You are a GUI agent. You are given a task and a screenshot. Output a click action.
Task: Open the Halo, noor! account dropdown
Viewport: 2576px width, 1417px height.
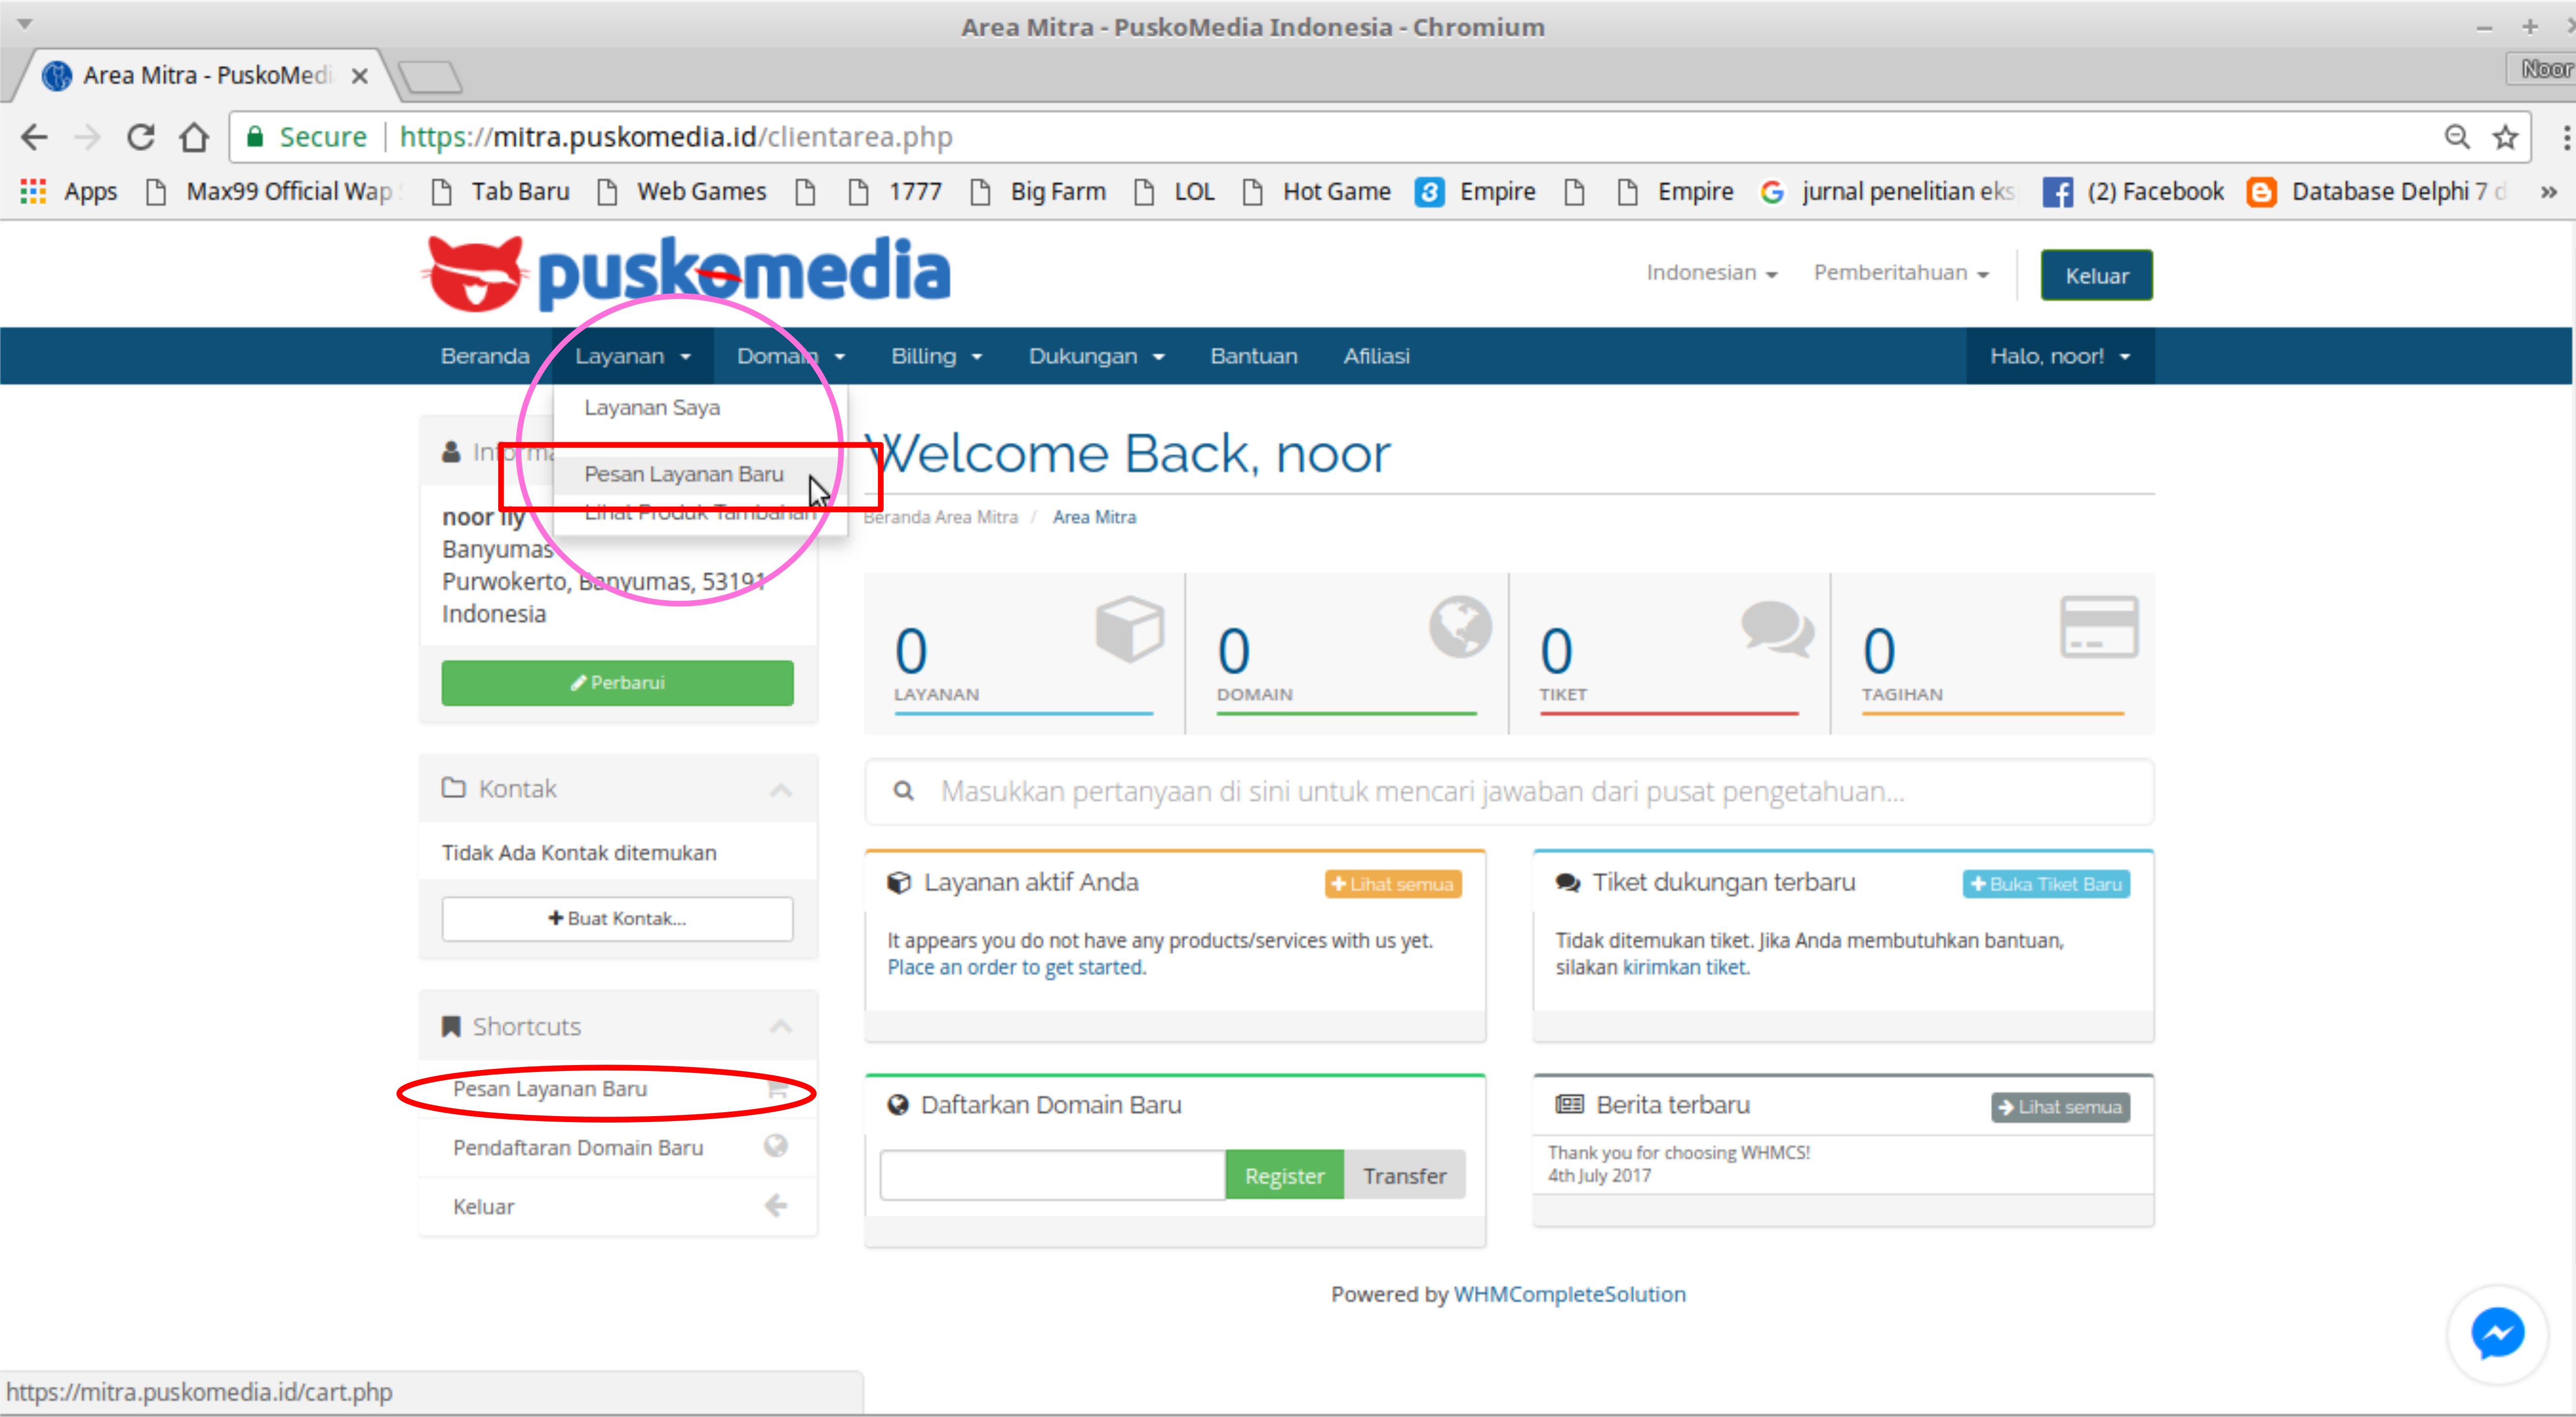(2060, 356)
